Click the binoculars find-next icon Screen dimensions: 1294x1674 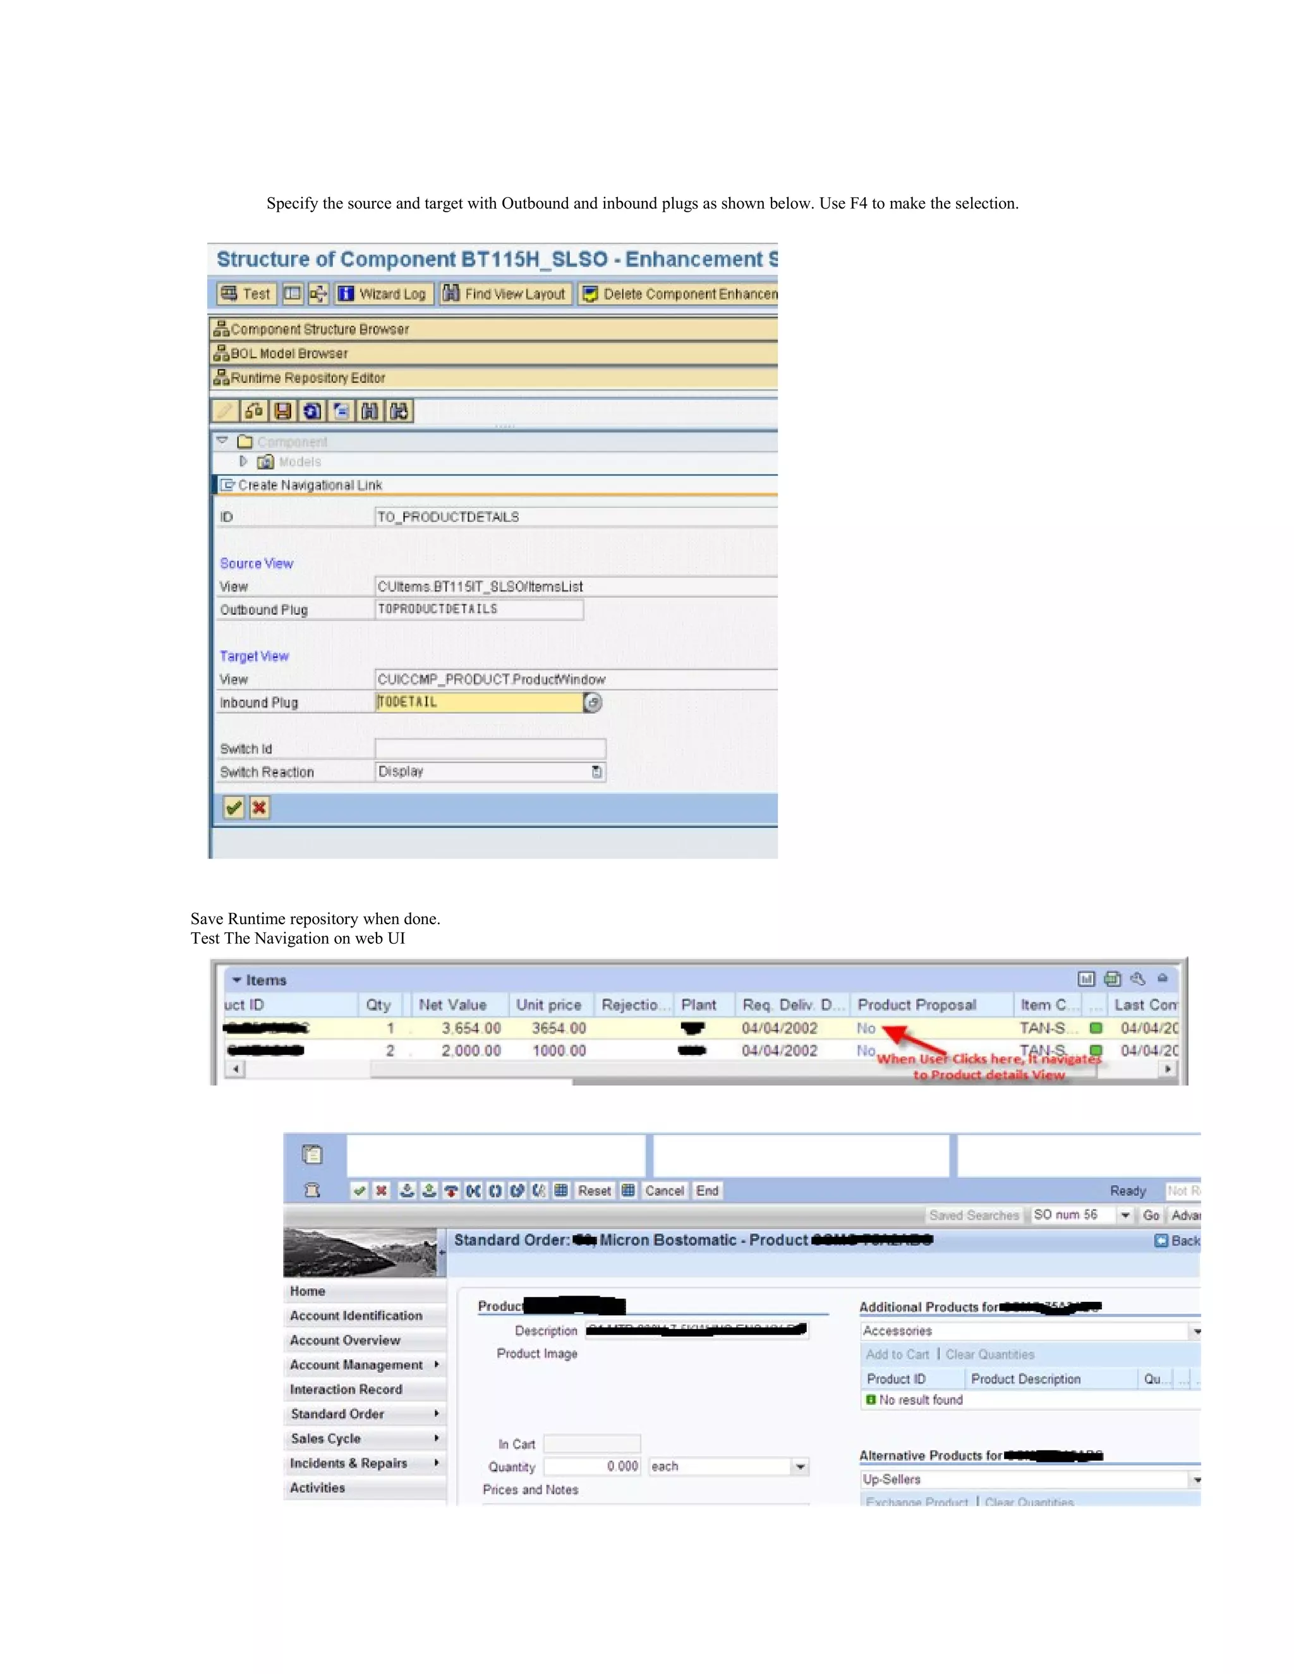[399, 412]
